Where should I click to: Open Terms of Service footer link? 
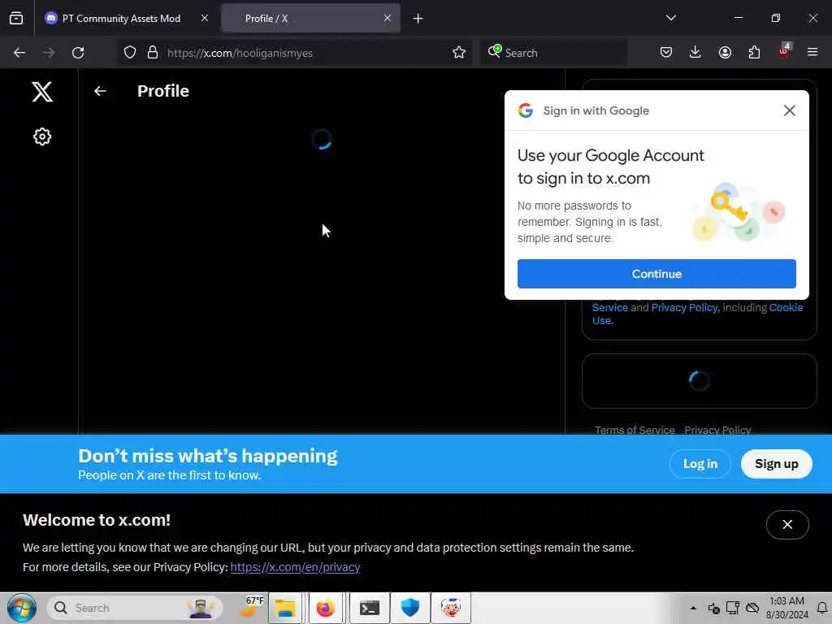click(x=635, y=430)
